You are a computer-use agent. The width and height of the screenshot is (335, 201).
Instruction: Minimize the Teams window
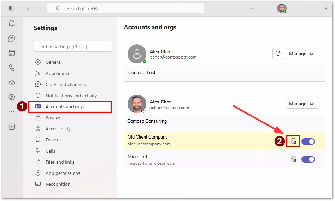[297, 8]
